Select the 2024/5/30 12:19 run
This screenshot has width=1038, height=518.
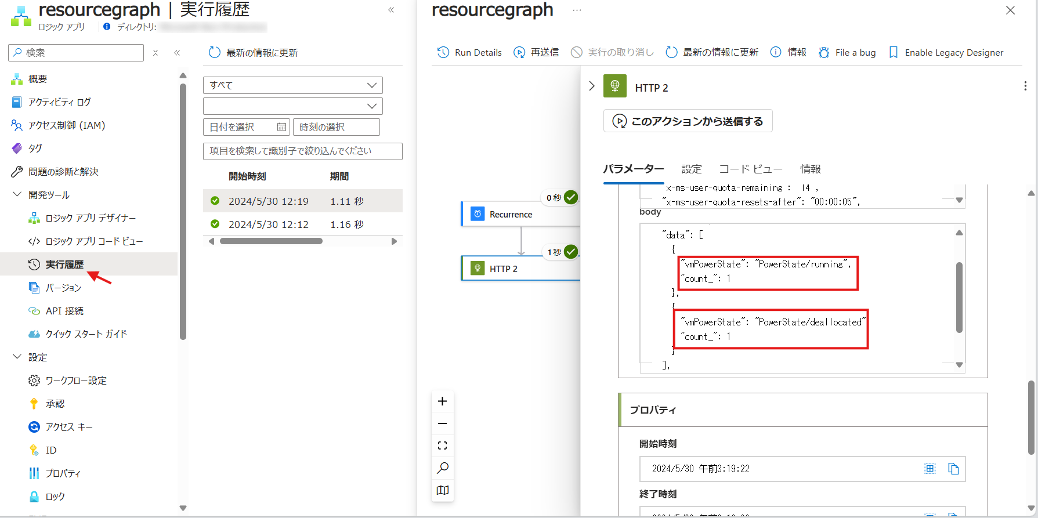click(x=303, y=201)
